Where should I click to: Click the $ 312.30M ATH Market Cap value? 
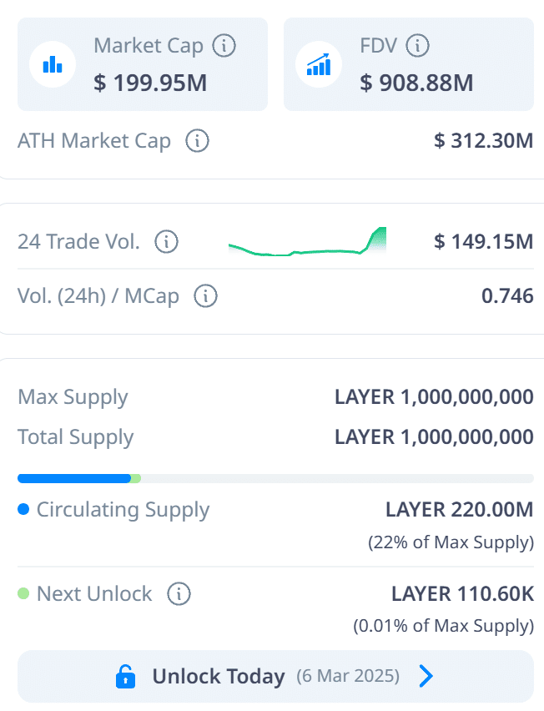tap(483, 140)
